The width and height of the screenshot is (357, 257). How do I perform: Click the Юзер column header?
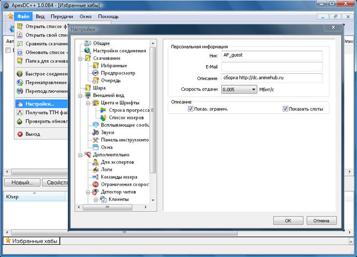[x=35, y=197]
